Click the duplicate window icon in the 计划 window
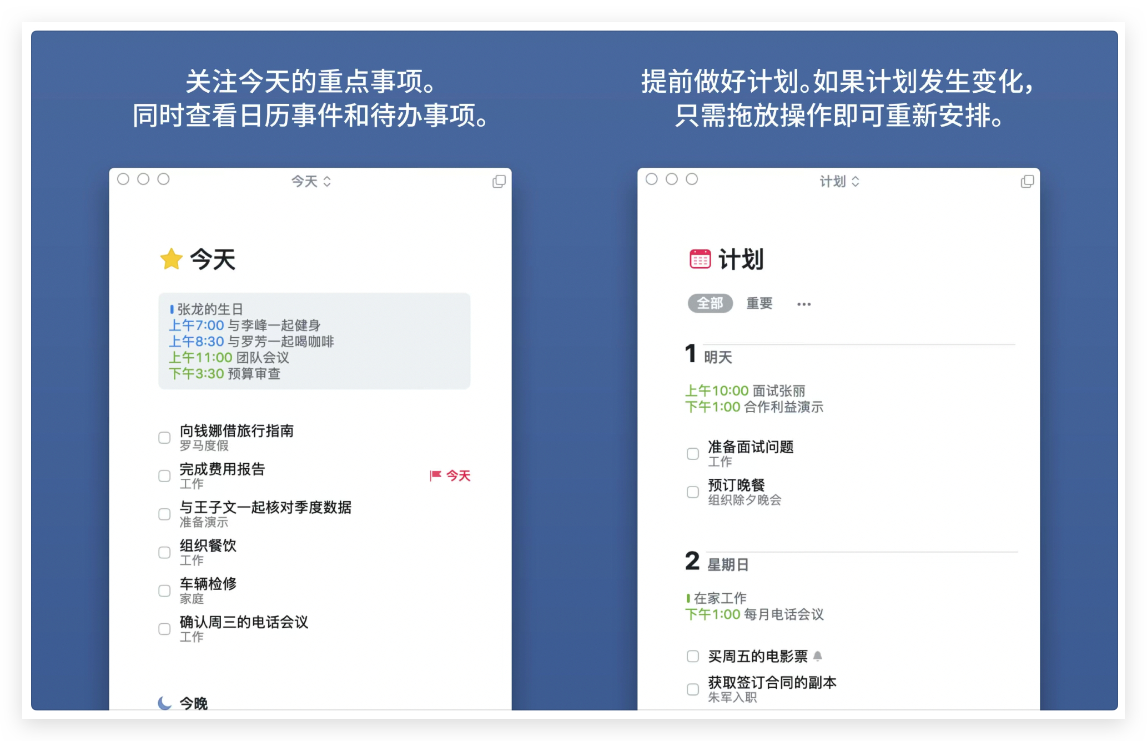This screenshot has width=1147, height=741. point(1028,181)
